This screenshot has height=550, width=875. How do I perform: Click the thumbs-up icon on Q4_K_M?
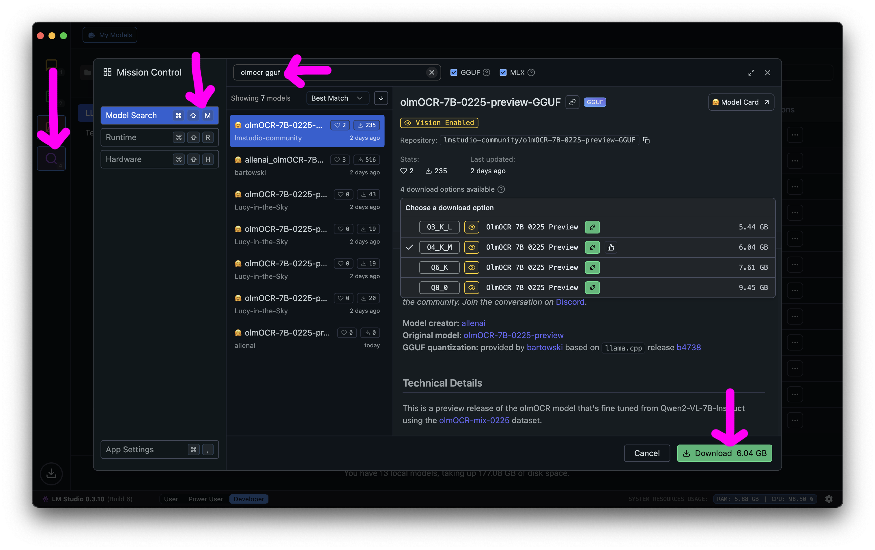pos(611,247)
